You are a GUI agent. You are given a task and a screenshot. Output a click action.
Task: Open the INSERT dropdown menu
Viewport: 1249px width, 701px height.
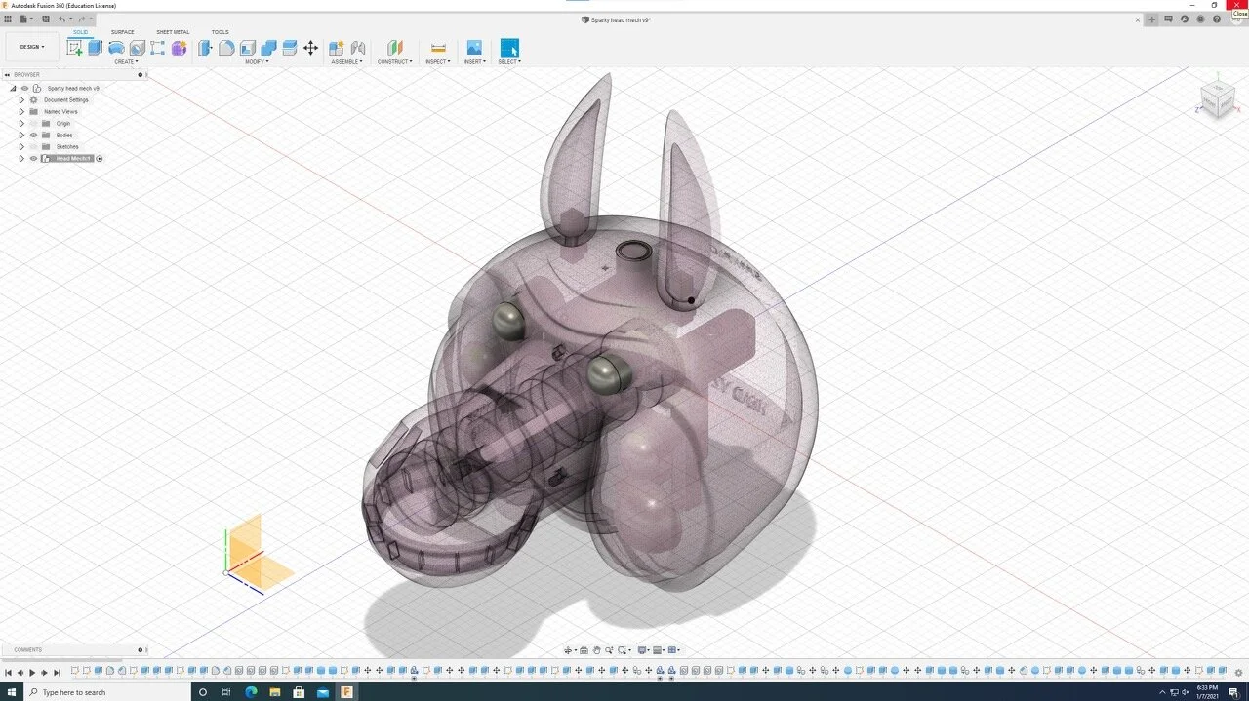pos(474,62)
